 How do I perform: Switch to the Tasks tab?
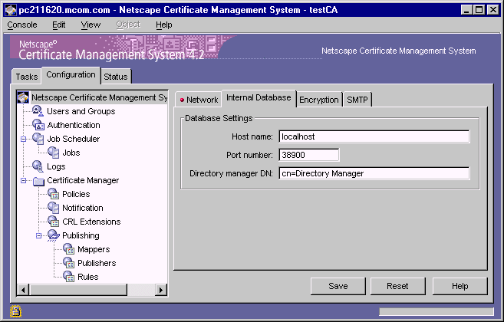tap(27, 77)
